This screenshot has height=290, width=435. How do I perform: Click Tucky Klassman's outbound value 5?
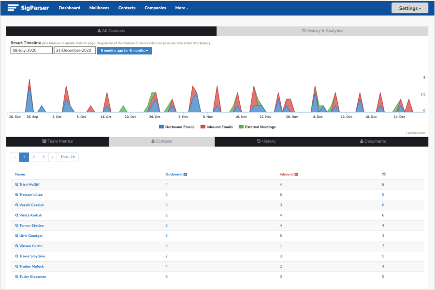166,276
